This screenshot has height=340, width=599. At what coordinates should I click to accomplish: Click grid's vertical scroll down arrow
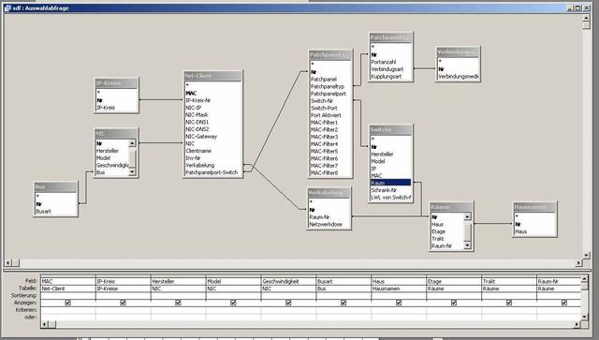pos(584,318)
